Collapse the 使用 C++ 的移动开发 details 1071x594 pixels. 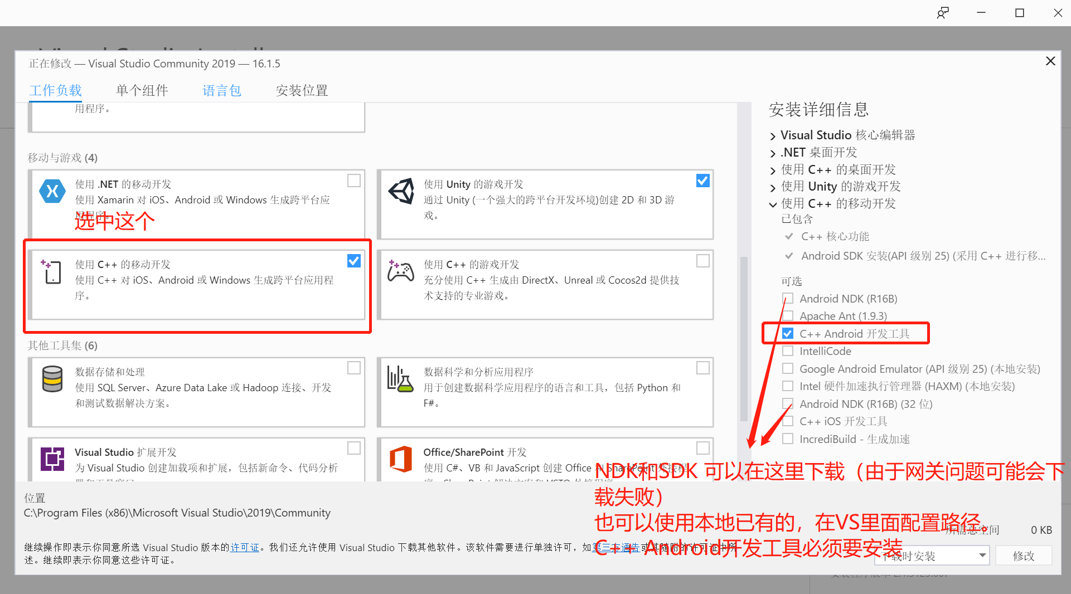coord(773,204)
